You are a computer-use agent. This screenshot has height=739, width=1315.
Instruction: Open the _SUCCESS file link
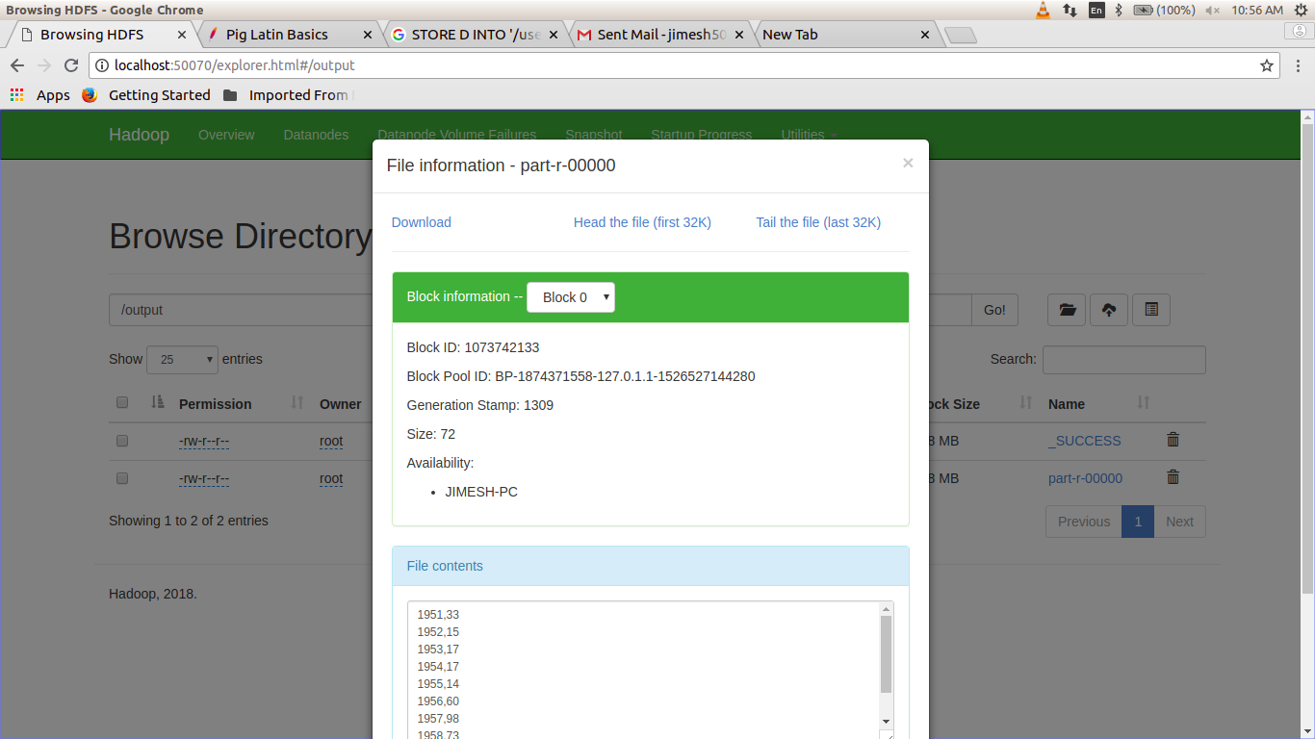(1084, 441)
